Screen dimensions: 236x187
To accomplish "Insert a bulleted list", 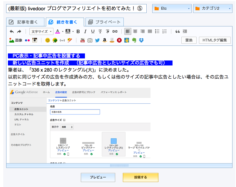I will coord(157,31).
